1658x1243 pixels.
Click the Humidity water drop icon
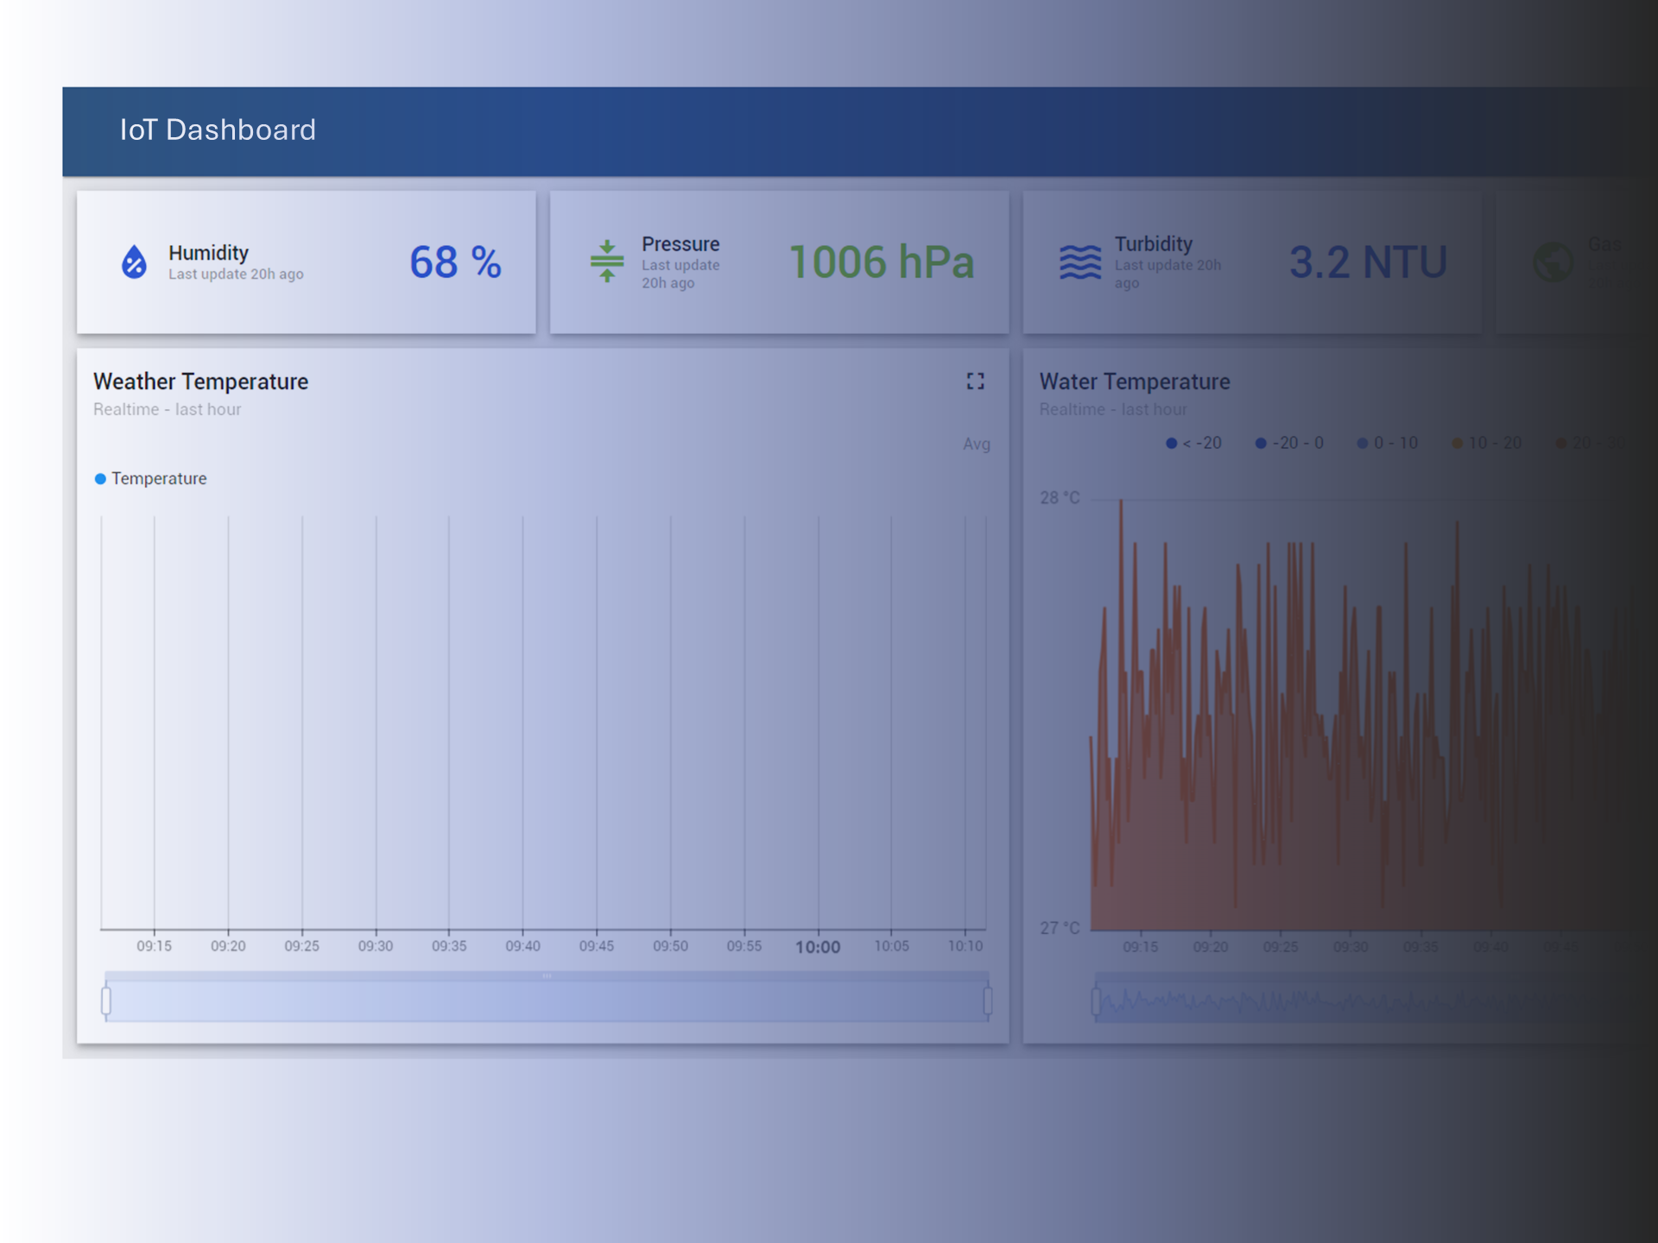[134, 262]
